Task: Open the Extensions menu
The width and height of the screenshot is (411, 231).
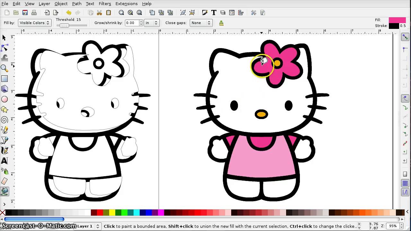Action: click(127, 4)
